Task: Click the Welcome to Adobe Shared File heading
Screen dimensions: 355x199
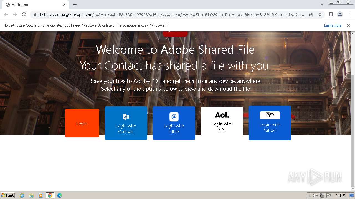Action: click(175, 50)
